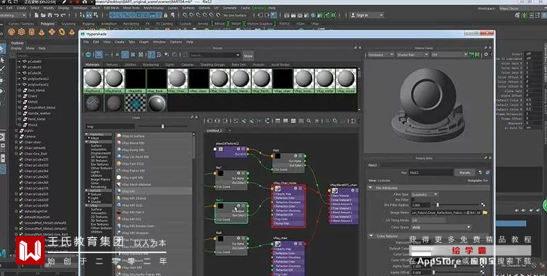Open Material Viewer settings gear icon
Screen dimensions: 547x276
(x=486, y=55)
